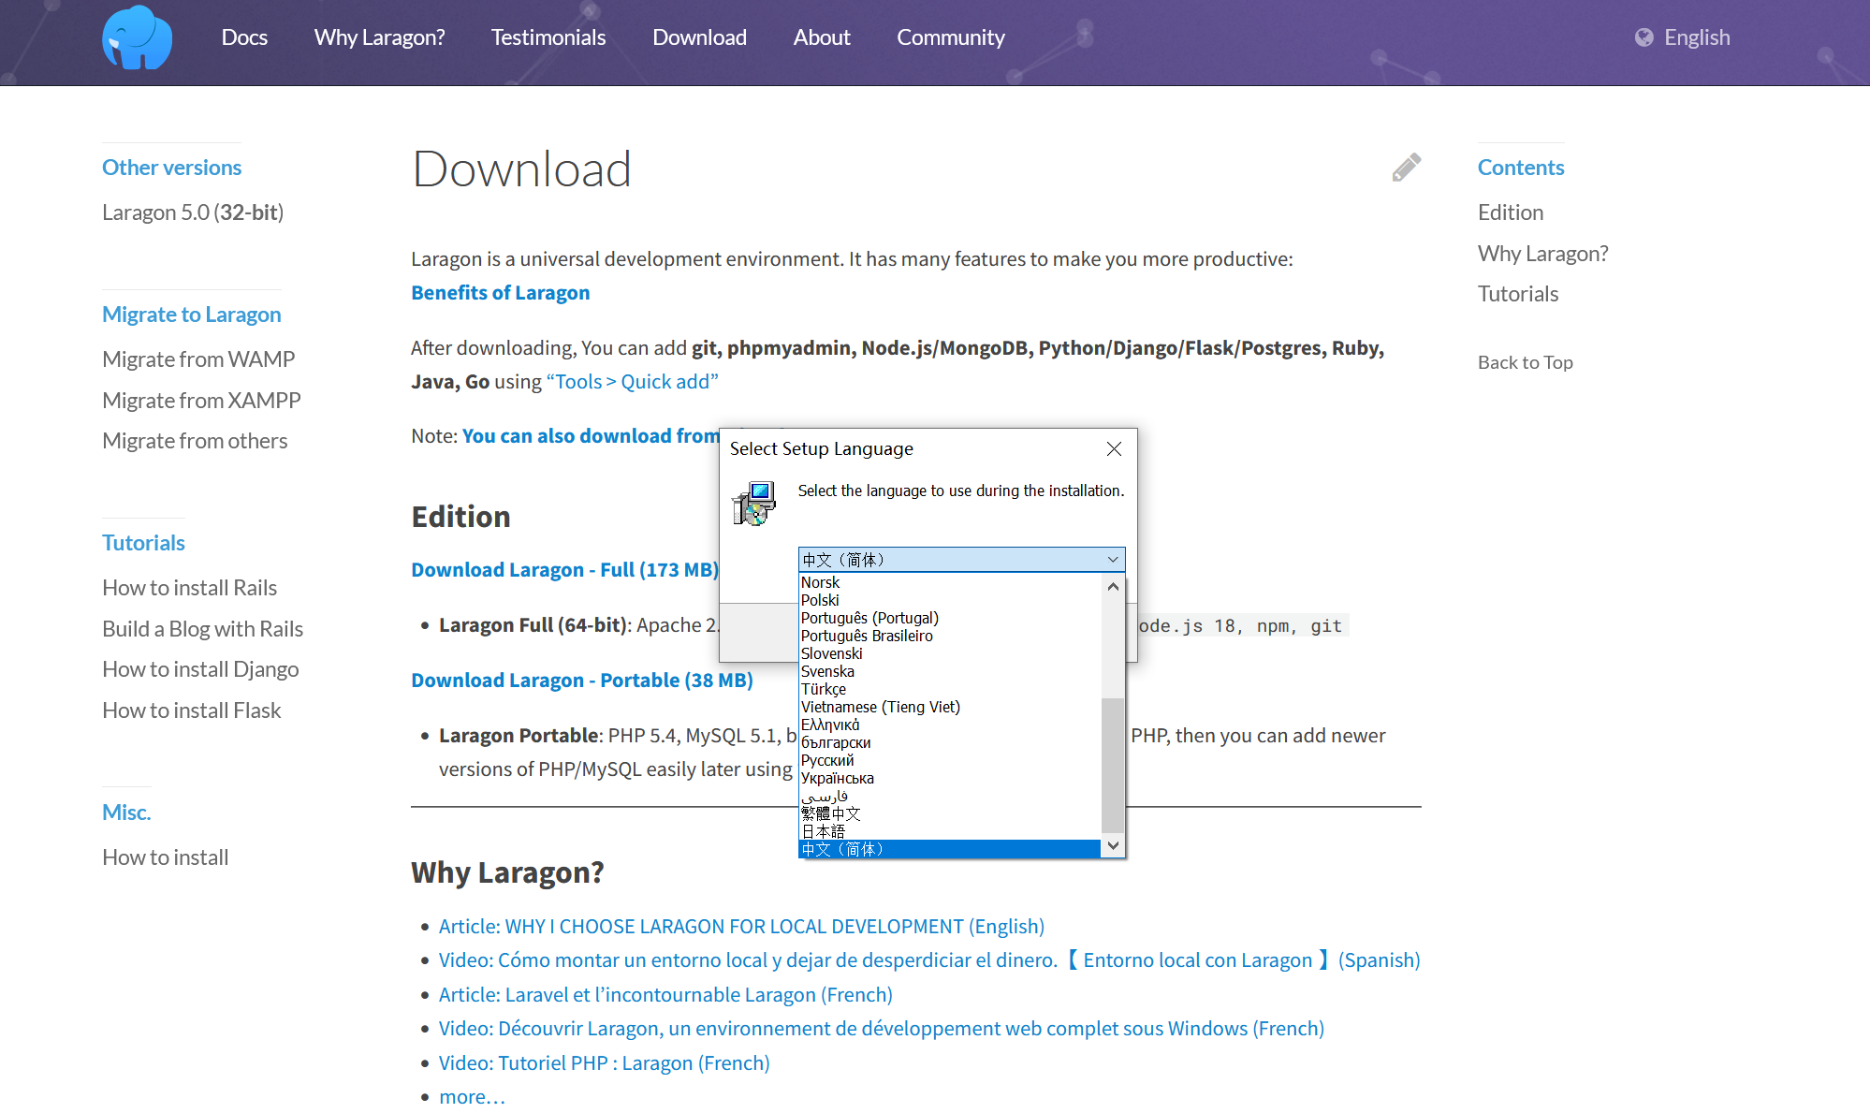Open Docs in top navigation

click(244, 37)
